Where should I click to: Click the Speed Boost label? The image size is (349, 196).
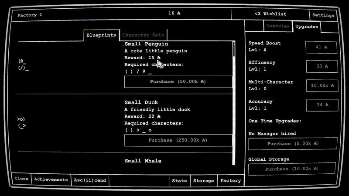[x=265, y=43]
